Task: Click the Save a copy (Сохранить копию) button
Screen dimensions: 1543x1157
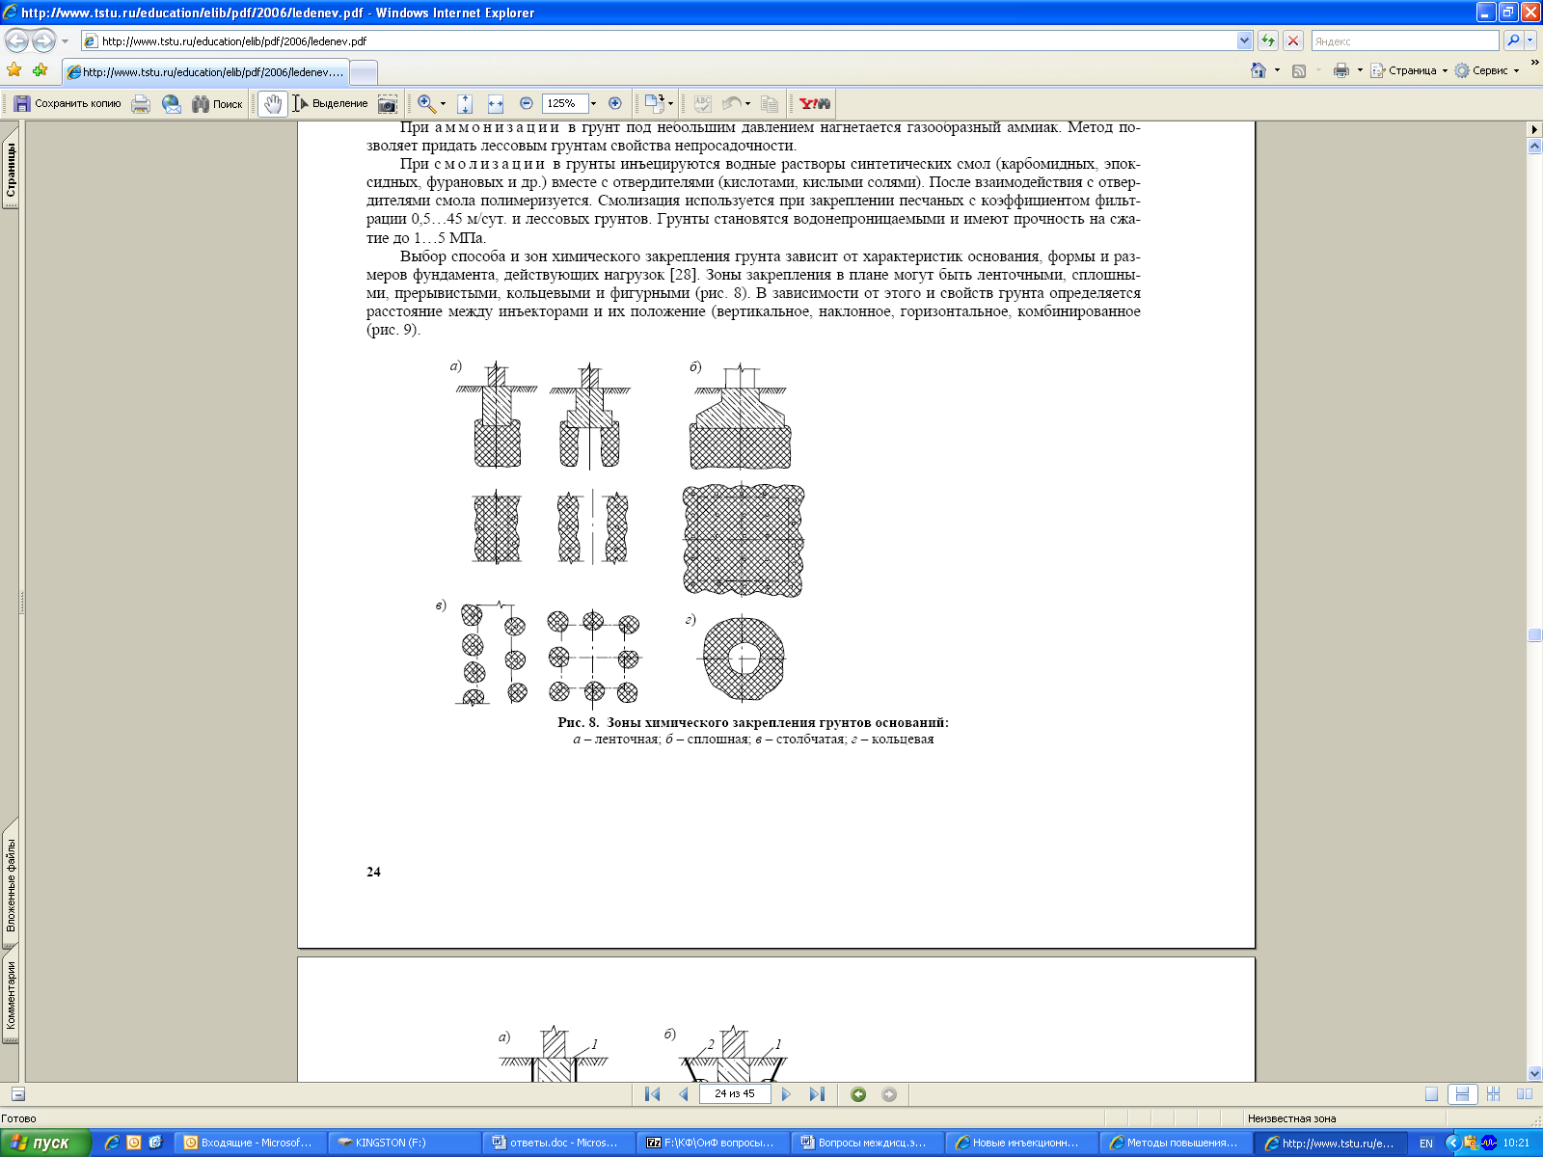Action: [x=68, y=103]
